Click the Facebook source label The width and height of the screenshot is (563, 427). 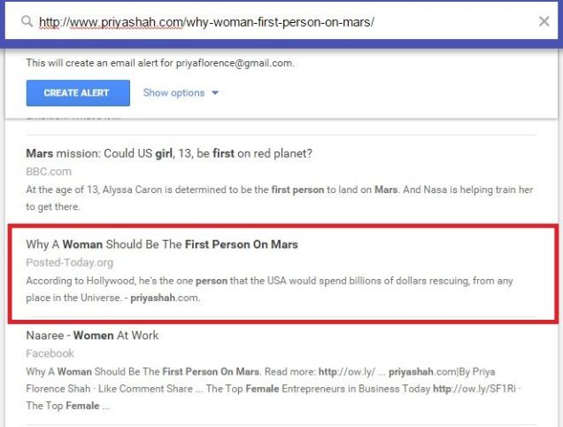(50, 353)
